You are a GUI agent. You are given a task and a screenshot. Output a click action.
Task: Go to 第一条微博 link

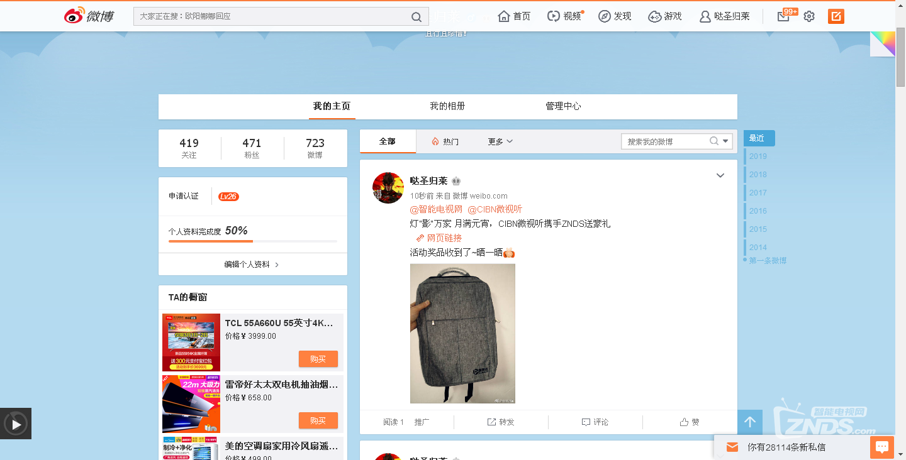coord(768,260)
